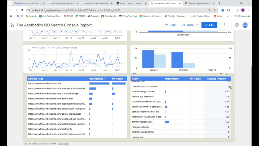Open the Sitelinks - Diamond bookmark
The width and height of the screenshot is (259, 146).
click(175, 16)
